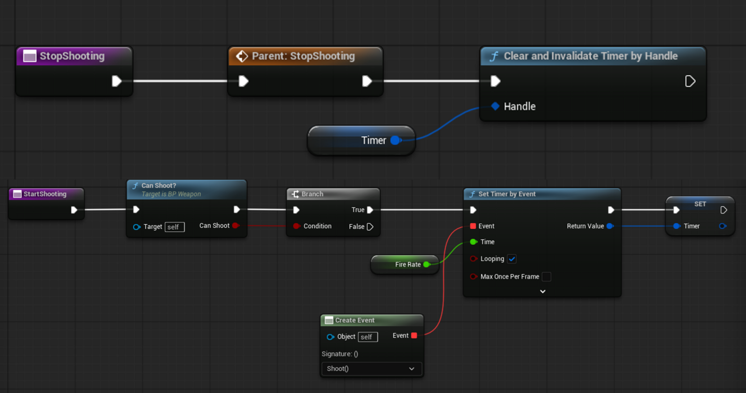Click the Branch Condition input pin

296,226
